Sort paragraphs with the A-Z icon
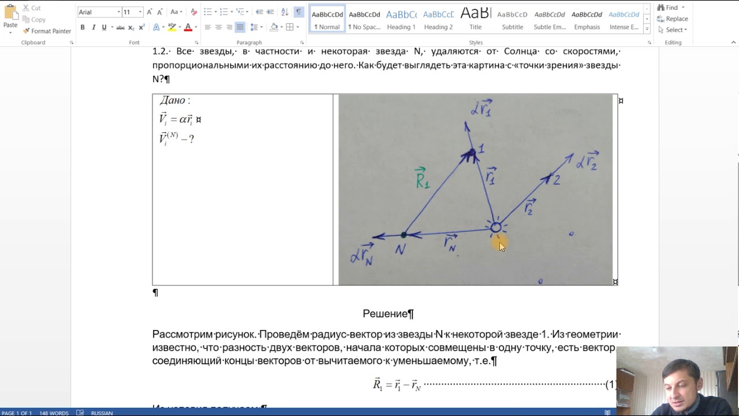The image size is (739, 416). point(285,12)
